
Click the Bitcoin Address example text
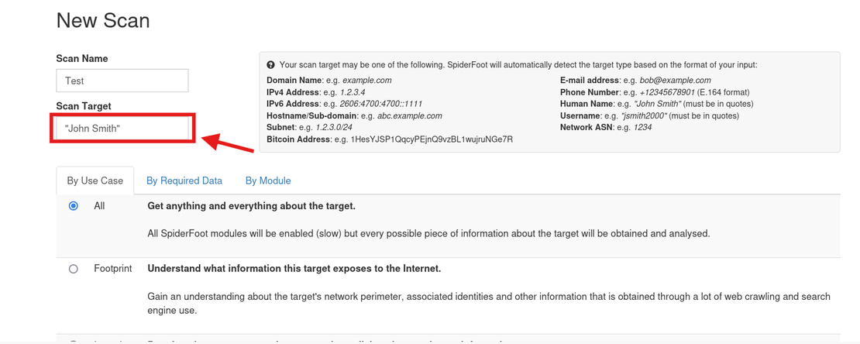432,139
